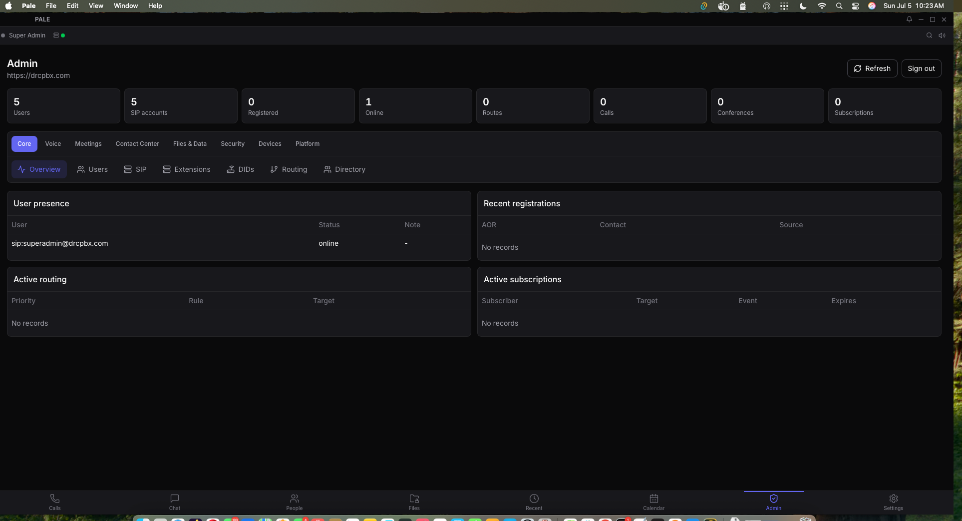The width and height of the screenshot is (962, 521).
Task: Click the notification bell icon in title bar
Action: pos(909,19)
